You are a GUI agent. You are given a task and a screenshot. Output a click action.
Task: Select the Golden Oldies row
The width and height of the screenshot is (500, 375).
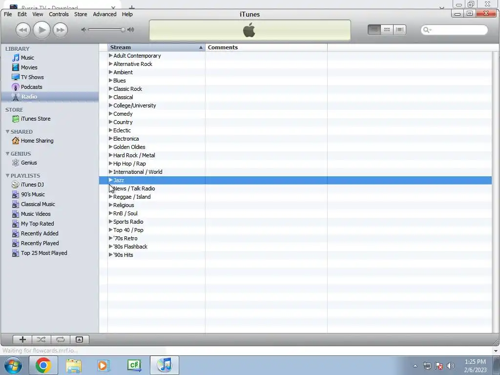295,147
